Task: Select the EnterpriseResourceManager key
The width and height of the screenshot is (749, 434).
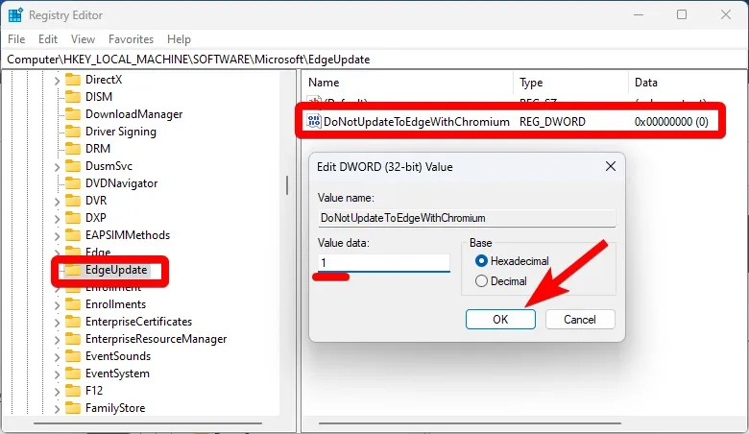Action: coord(157,339)
